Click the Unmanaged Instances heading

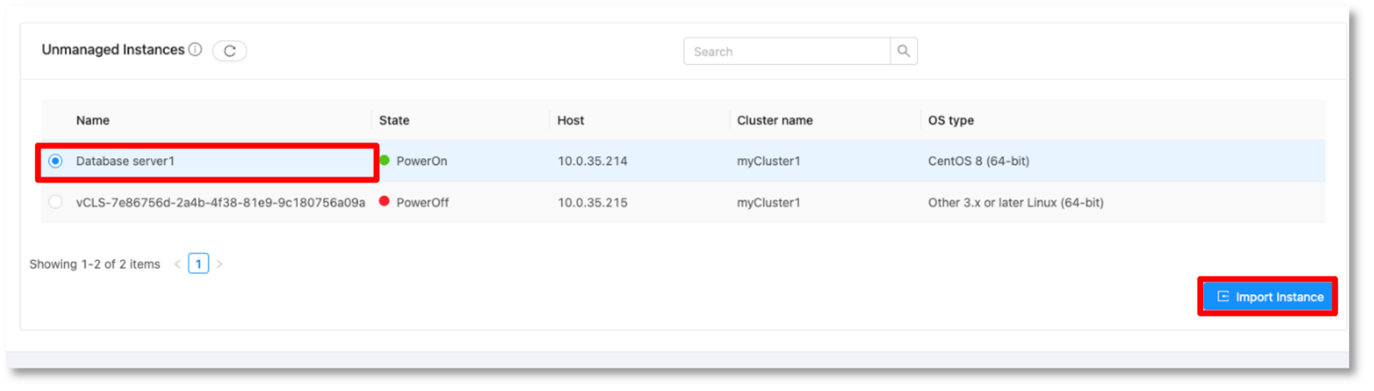113,49
